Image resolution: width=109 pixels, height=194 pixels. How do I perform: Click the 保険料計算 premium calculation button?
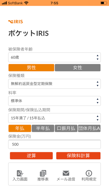tap(78, 156)
